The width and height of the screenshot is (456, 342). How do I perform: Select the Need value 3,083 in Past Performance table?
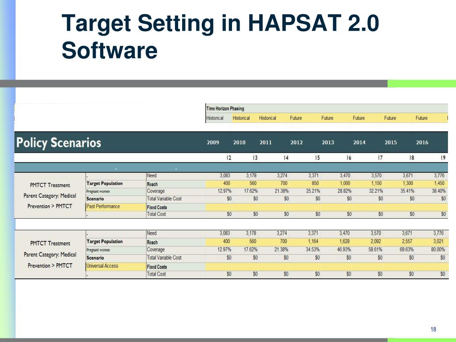pos(225,175)
